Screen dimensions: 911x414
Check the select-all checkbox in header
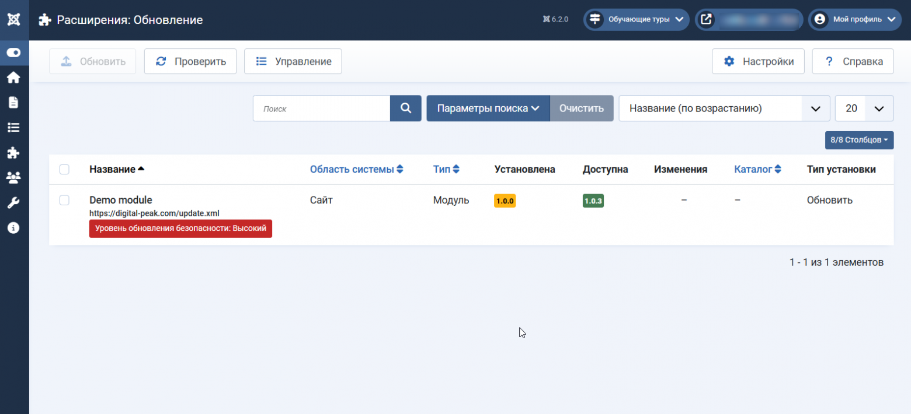[64, 169]
